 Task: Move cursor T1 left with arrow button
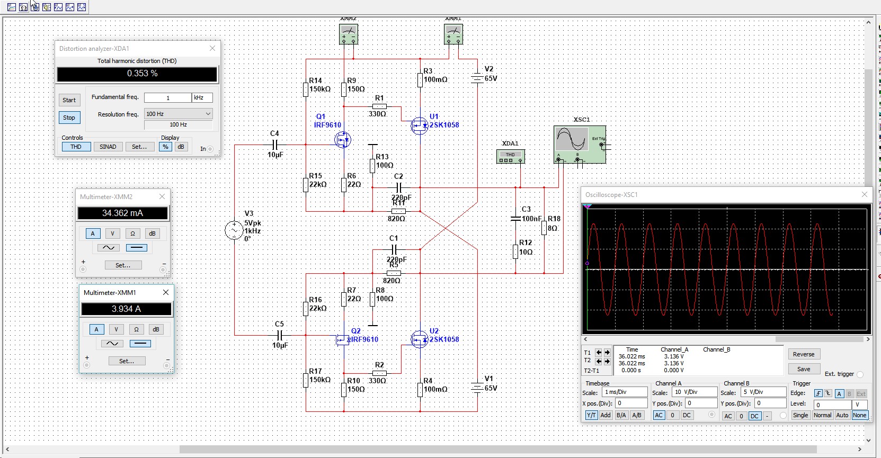point(599,353)
